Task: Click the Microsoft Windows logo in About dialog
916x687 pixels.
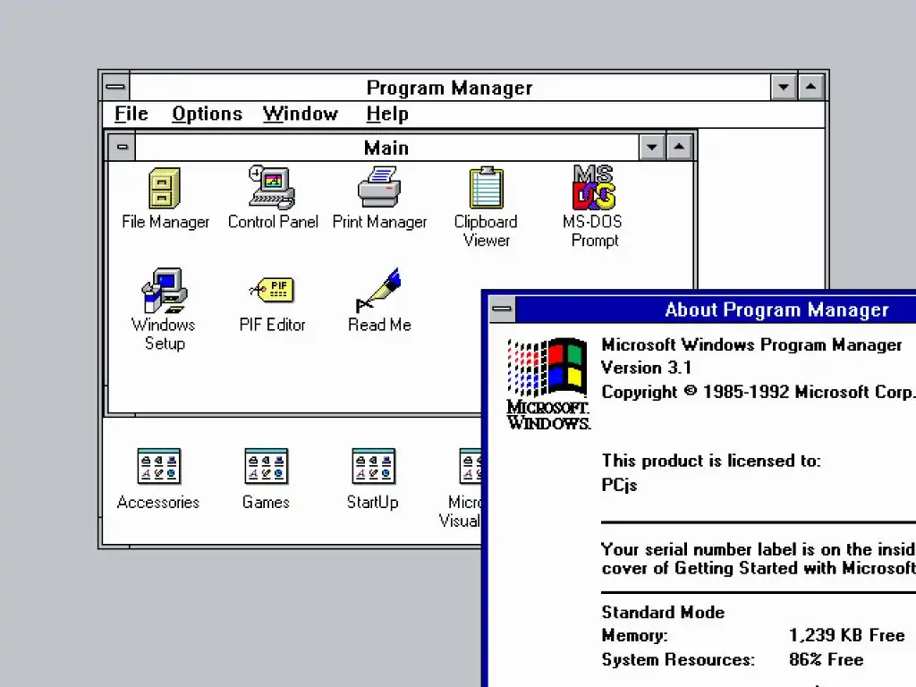Action: pos(548,384)
